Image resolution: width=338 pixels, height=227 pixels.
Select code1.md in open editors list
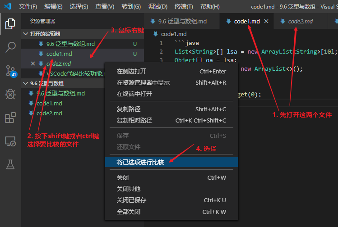83,54
